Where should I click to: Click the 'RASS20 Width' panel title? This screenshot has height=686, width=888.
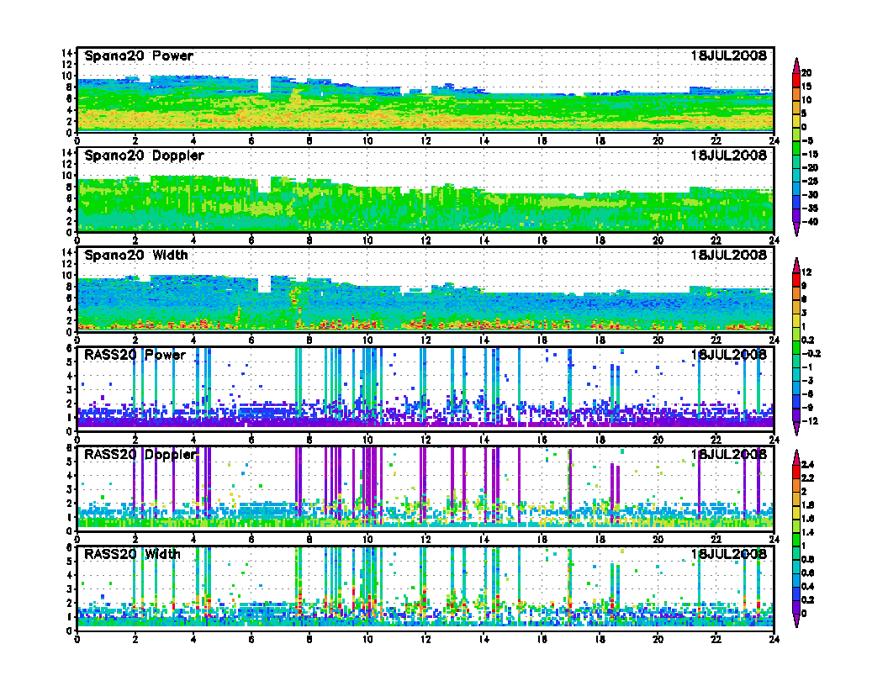(132, 554)
